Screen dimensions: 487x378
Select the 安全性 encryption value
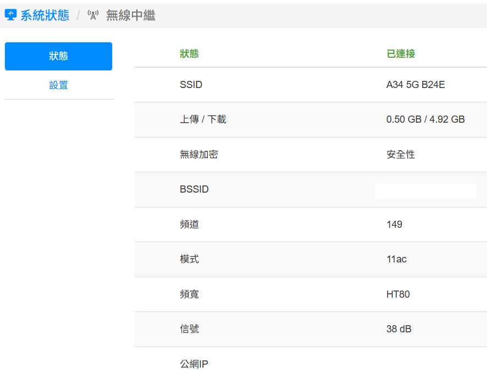(401, 155)
